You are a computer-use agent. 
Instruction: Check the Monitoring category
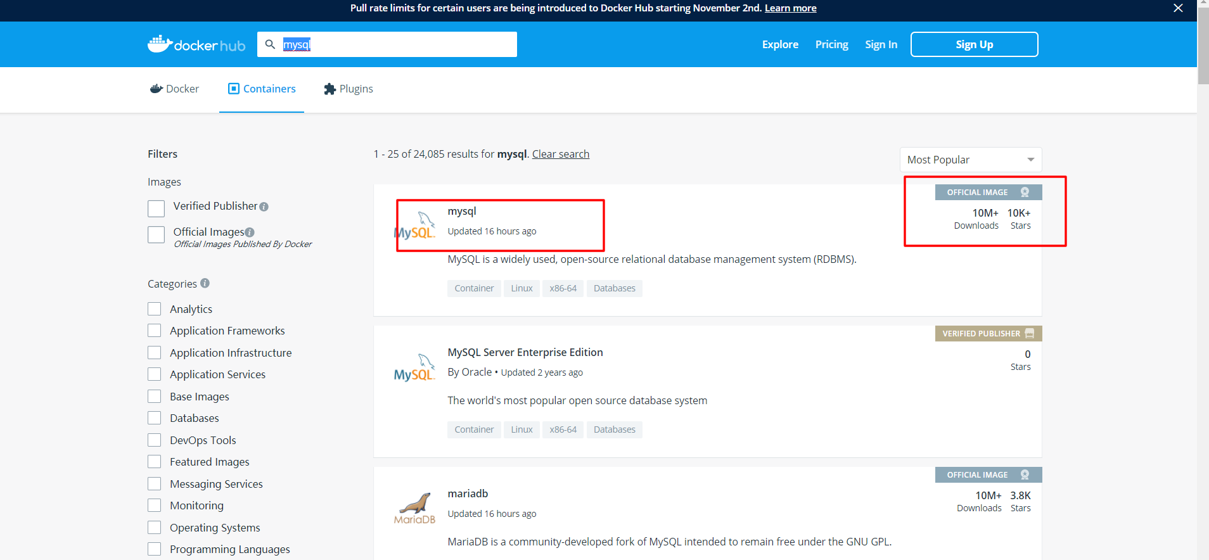pos(155,506)
